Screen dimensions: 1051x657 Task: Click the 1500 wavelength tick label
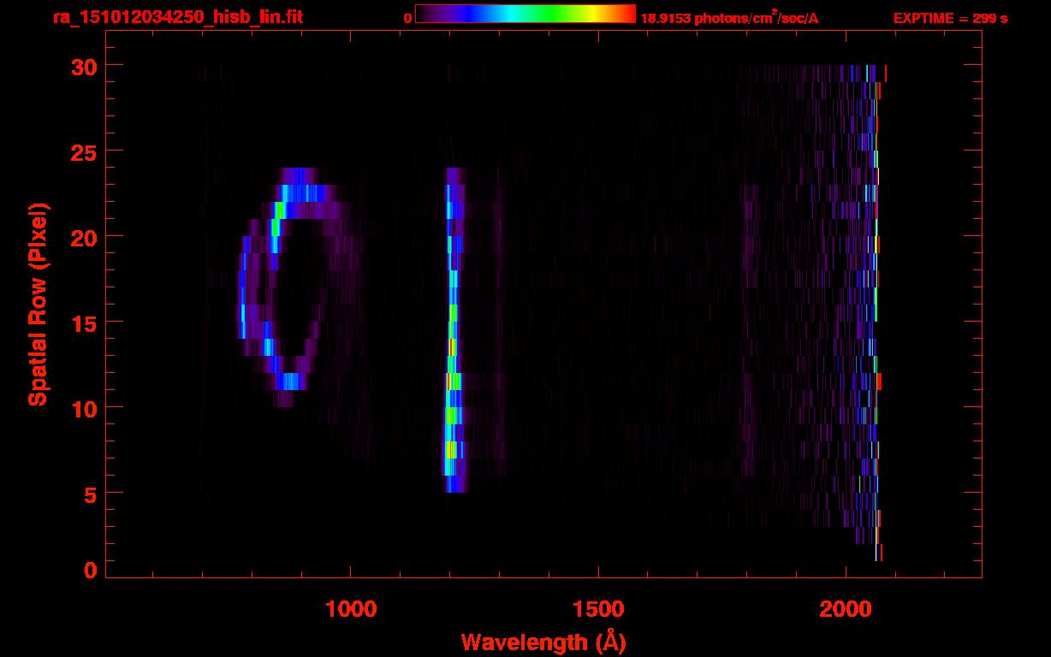tap(598, 607)
